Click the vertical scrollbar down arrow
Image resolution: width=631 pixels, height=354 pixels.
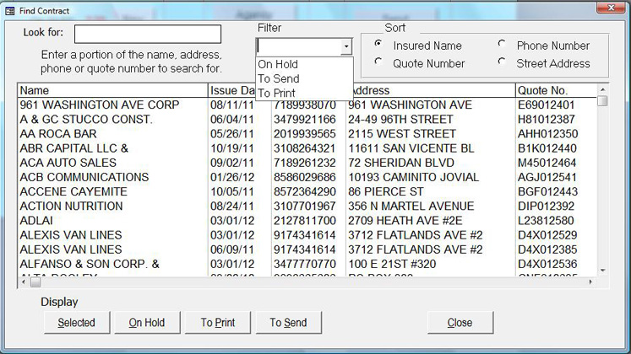click(602, 271)
